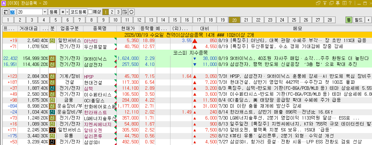The image size is (372, 145).
Task: Click the grid layout icon in title bar
Action: tap(344, 3)
